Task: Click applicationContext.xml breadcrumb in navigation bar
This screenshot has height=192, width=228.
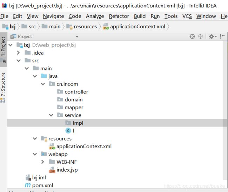Action: coord(134,26)
